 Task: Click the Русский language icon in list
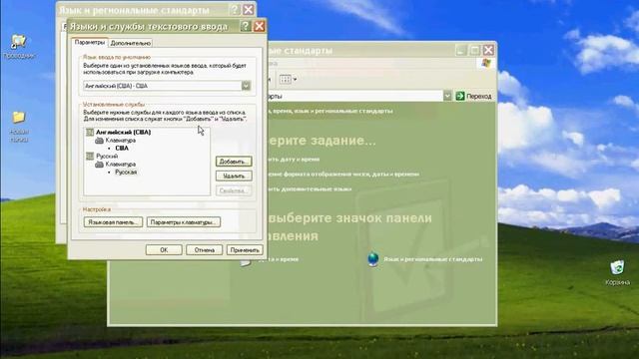(90, 157)
